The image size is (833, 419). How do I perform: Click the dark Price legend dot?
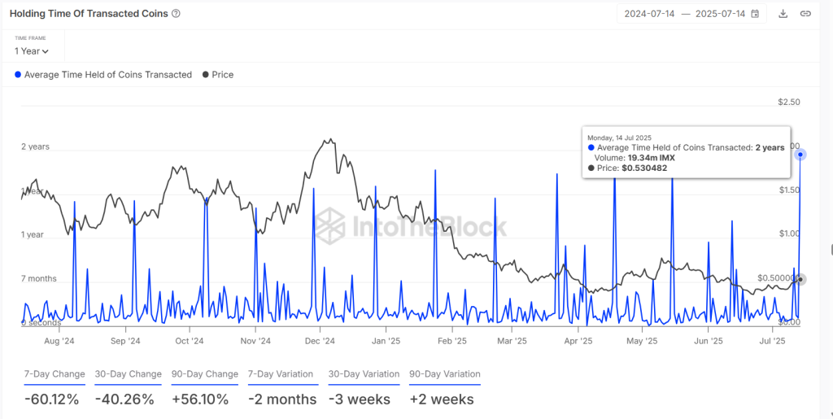tap(205, 75)
